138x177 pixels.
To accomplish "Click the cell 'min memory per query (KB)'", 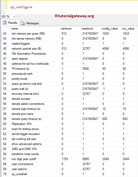I will [x=35, y=34].
